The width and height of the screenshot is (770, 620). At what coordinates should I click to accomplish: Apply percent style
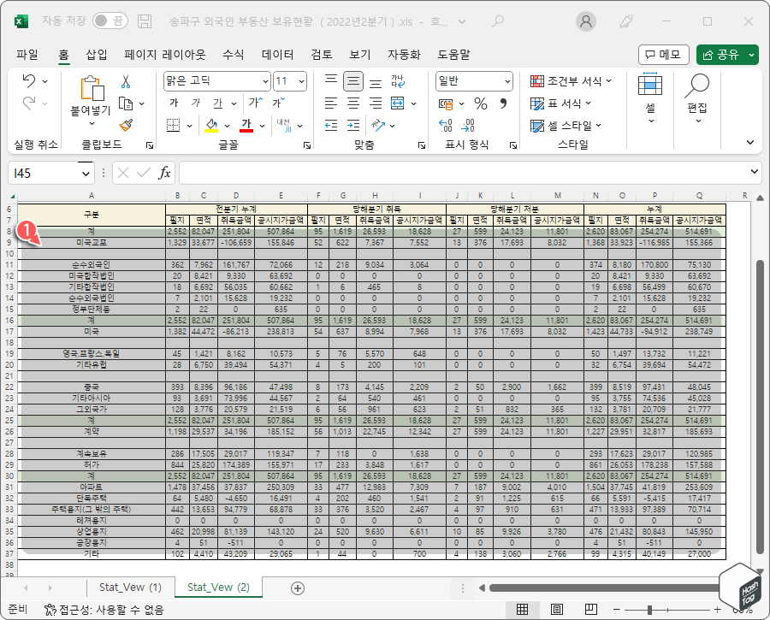click(x=481, y=103)
